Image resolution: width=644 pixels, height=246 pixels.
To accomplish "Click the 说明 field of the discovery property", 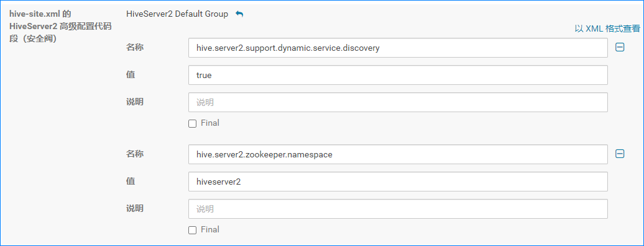I will tap(398, 102).
